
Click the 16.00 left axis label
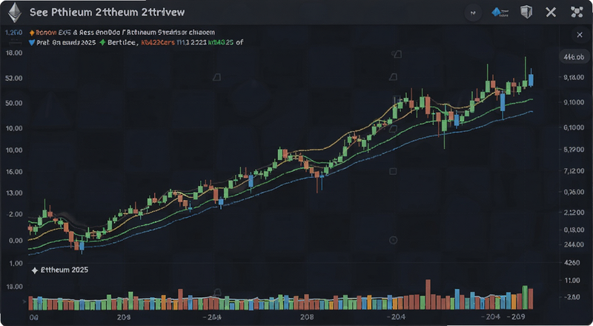click(x=14, y=172)
